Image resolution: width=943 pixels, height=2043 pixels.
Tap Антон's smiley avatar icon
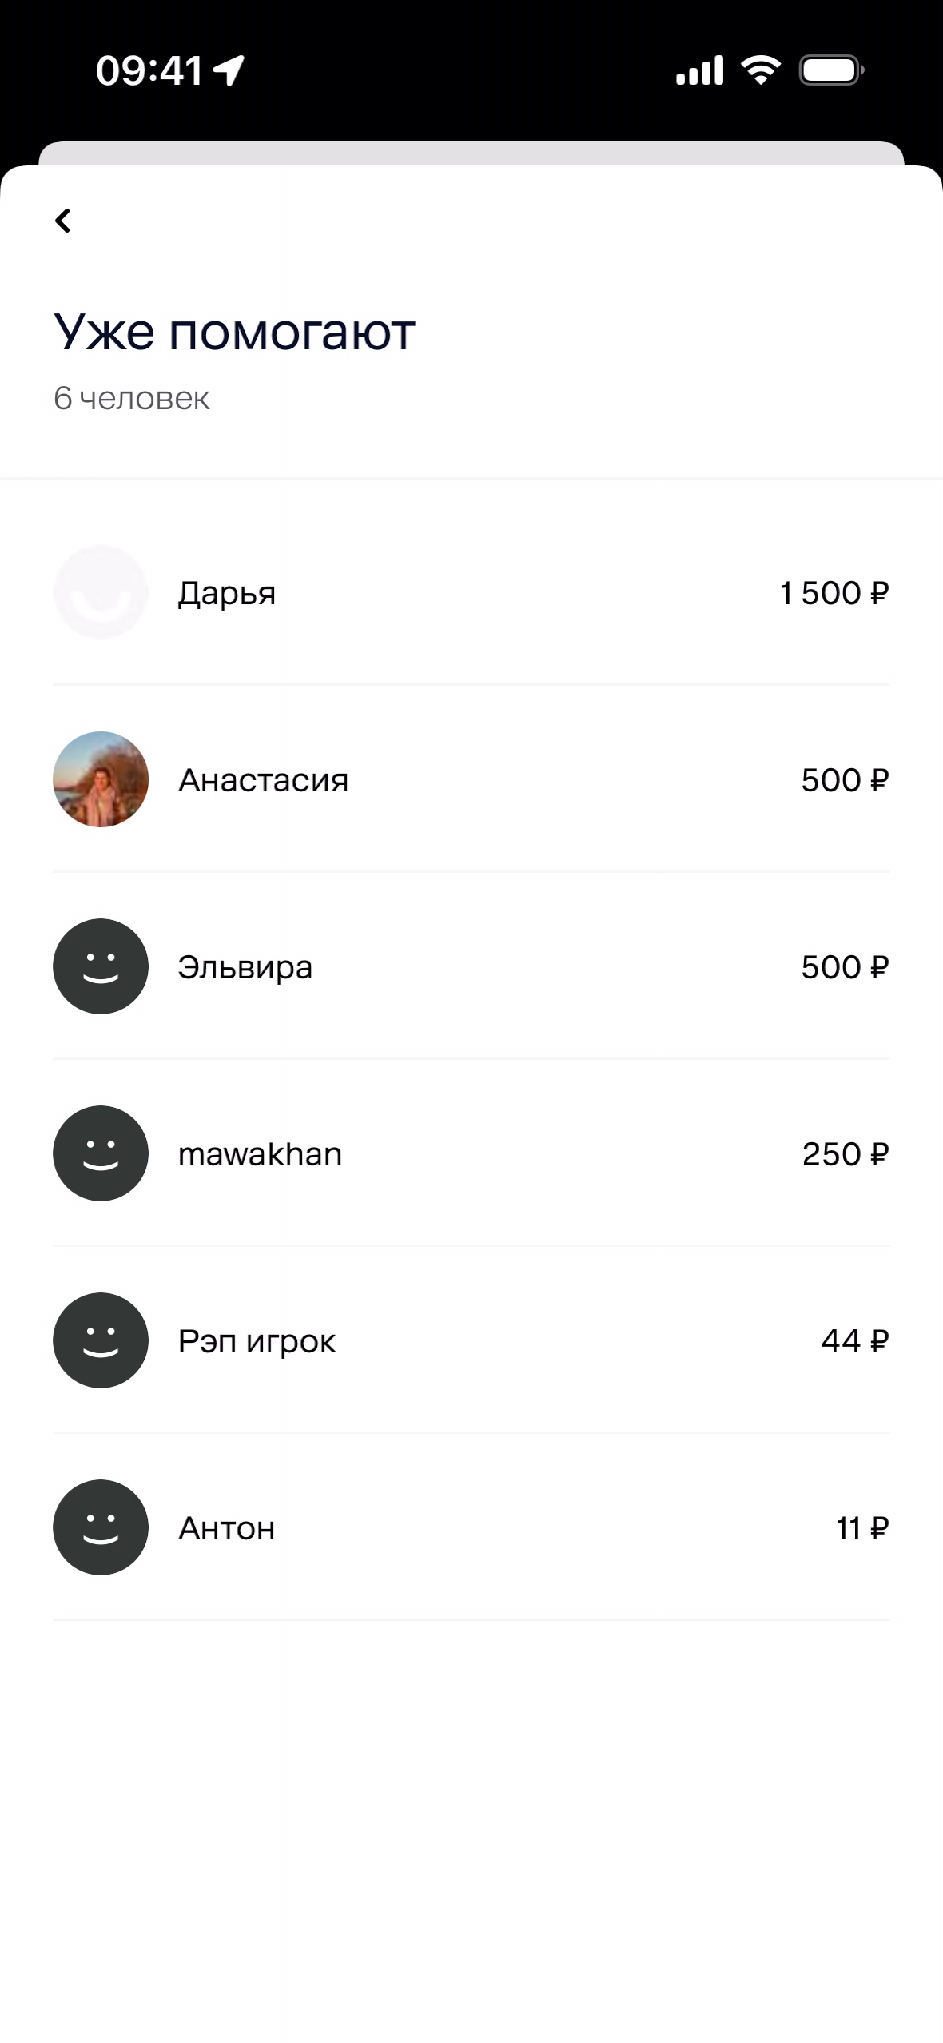[x=101, y=1527]
